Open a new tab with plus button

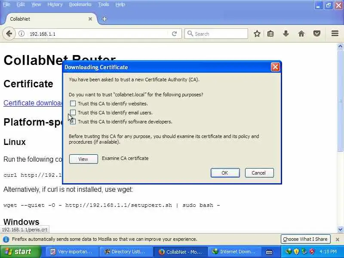104,19
